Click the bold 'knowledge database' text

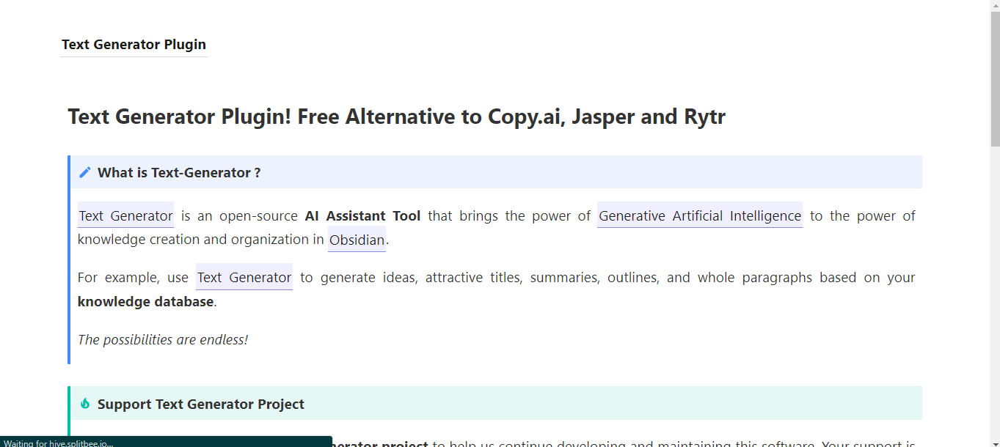(145, 301)
